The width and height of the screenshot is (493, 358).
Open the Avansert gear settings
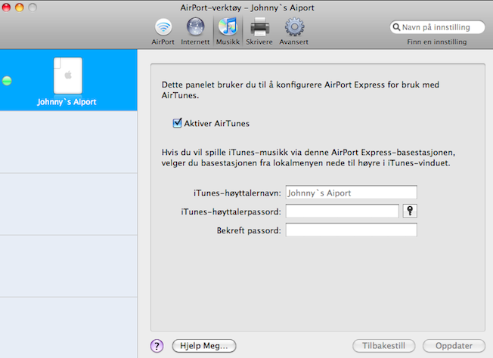[x=294, y=32]
